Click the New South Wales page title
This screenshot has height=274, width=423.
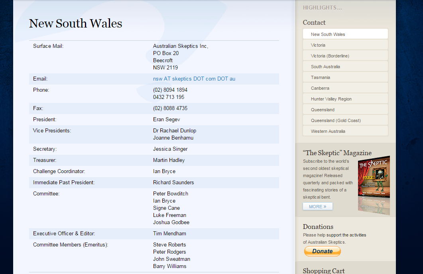[75, 24]
